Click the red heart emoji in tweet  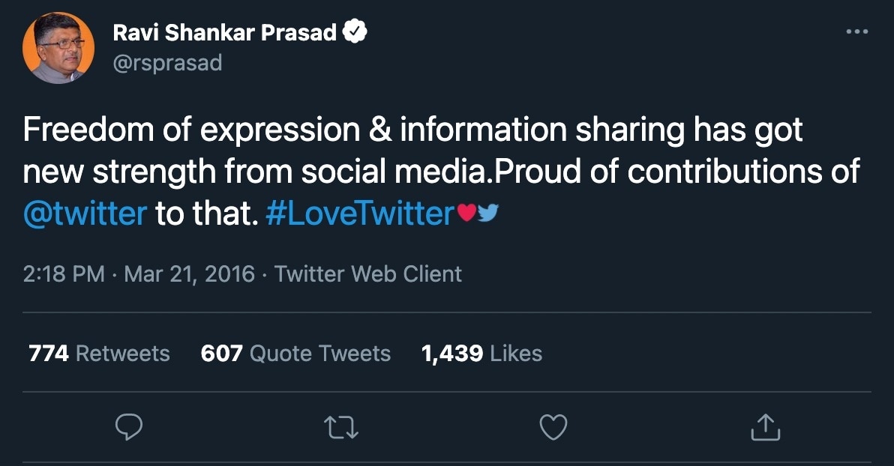coord(466,214)
